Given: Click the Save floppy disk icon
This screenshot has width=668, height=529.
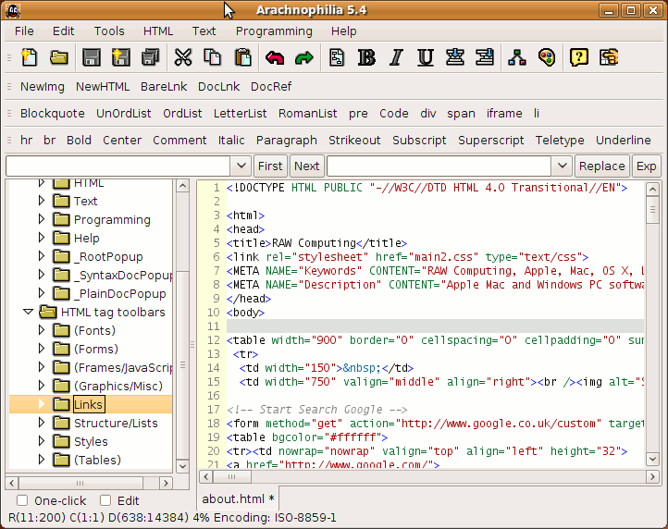Looking at the screenshot, I should (91, 57).
